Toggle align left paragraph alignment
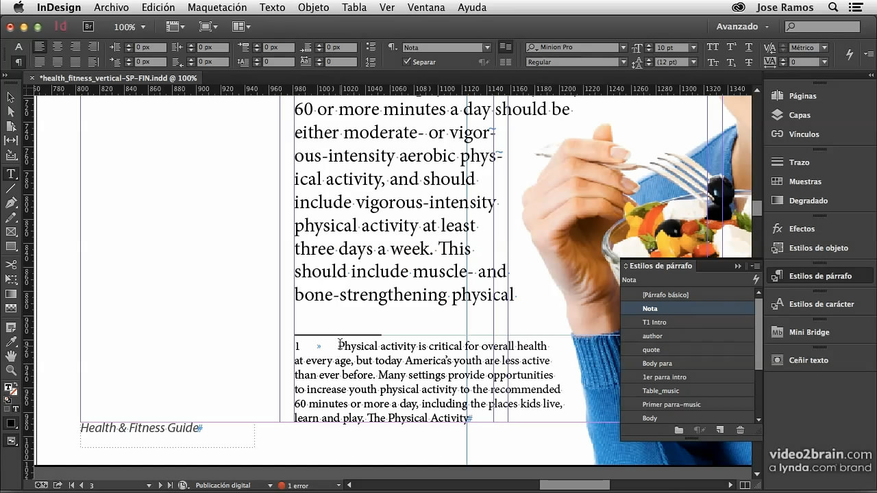 pos(40,47)
